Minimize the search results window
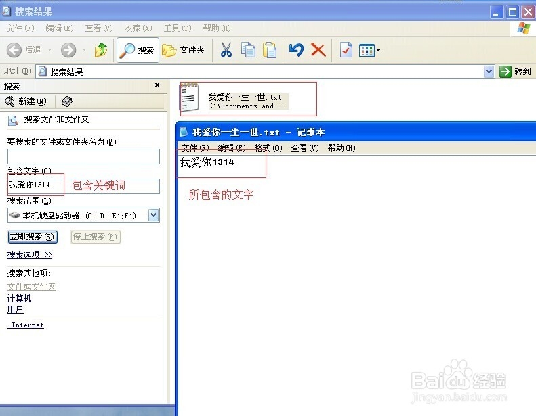Screen dimensions: 536x416 point(497,12)
